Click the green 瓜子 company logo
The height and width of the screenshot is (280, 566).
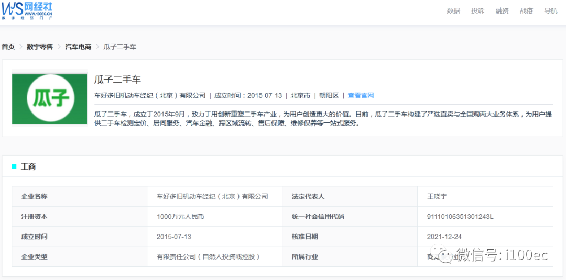pyautogui.click(x=49, y=98)
